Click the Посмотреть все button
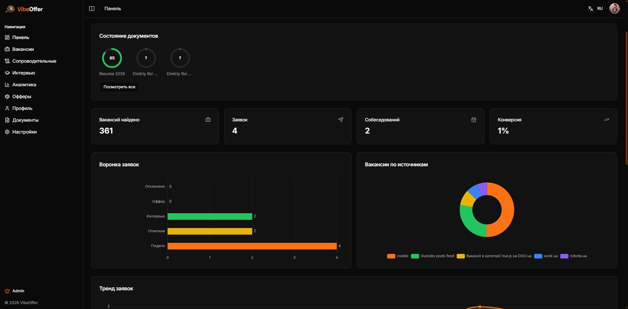The image size is (628, 309). pyautogui.click(x=119, y=87)
